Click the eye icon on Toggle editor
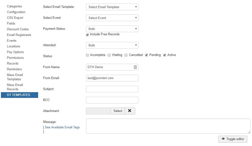Image resolution: width=252 pixels, height=146 pixels. pos(223,139)
